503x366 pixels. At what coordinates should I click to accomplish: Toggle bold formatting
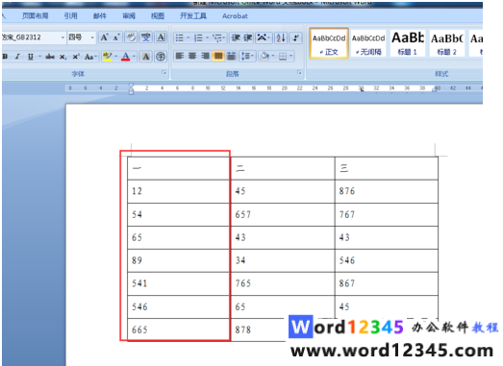pyautogui.click(x=5, y=57)
